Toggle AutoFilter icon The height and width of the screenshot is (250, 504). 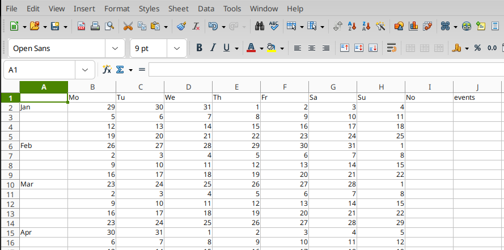point(380,26)
